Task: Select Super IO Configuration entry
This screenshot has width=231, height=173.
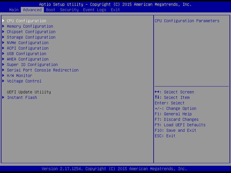Action: pyautogui.click(x=32, y=65)
